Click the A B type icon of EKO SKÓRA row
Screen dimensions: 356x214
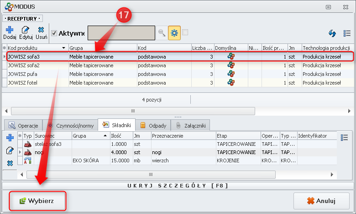28,160
